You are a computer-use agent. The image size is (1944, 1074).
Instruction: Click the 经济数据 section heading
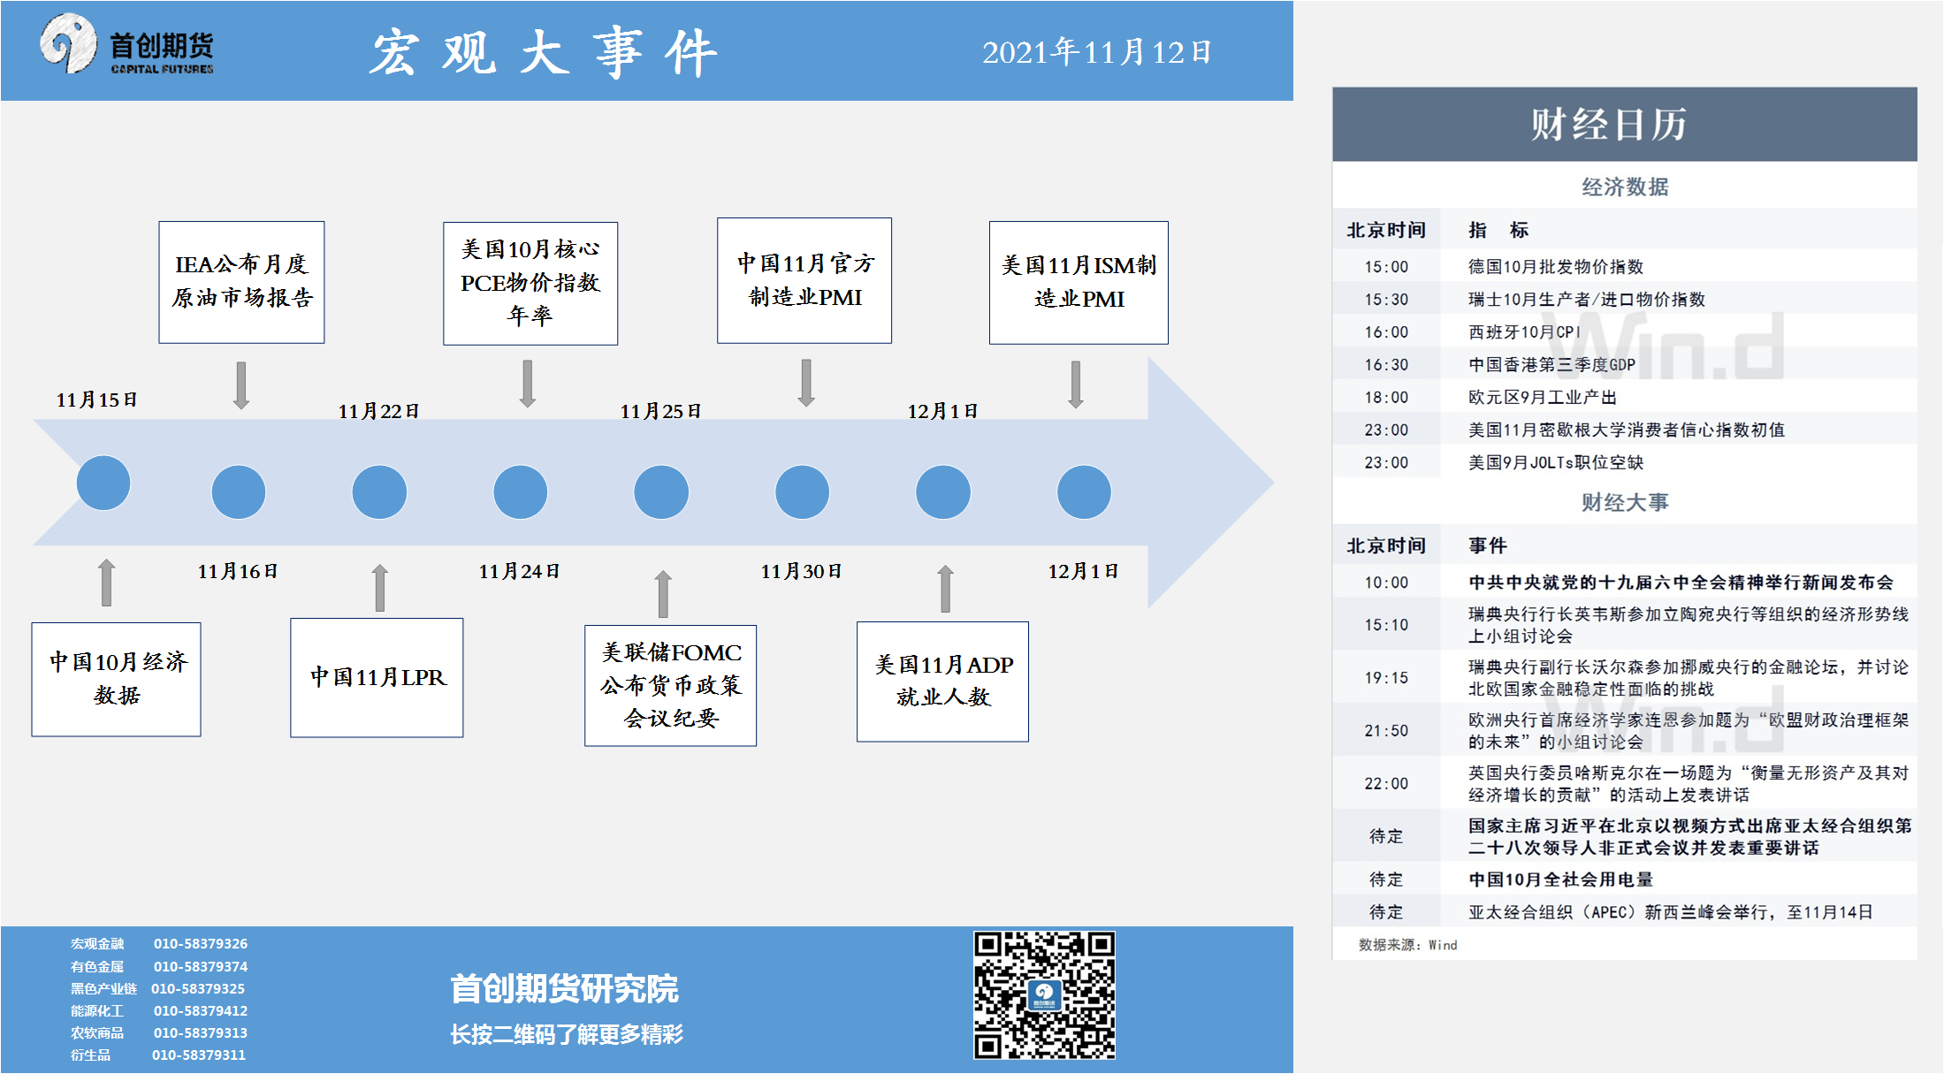coord(1625,187)
